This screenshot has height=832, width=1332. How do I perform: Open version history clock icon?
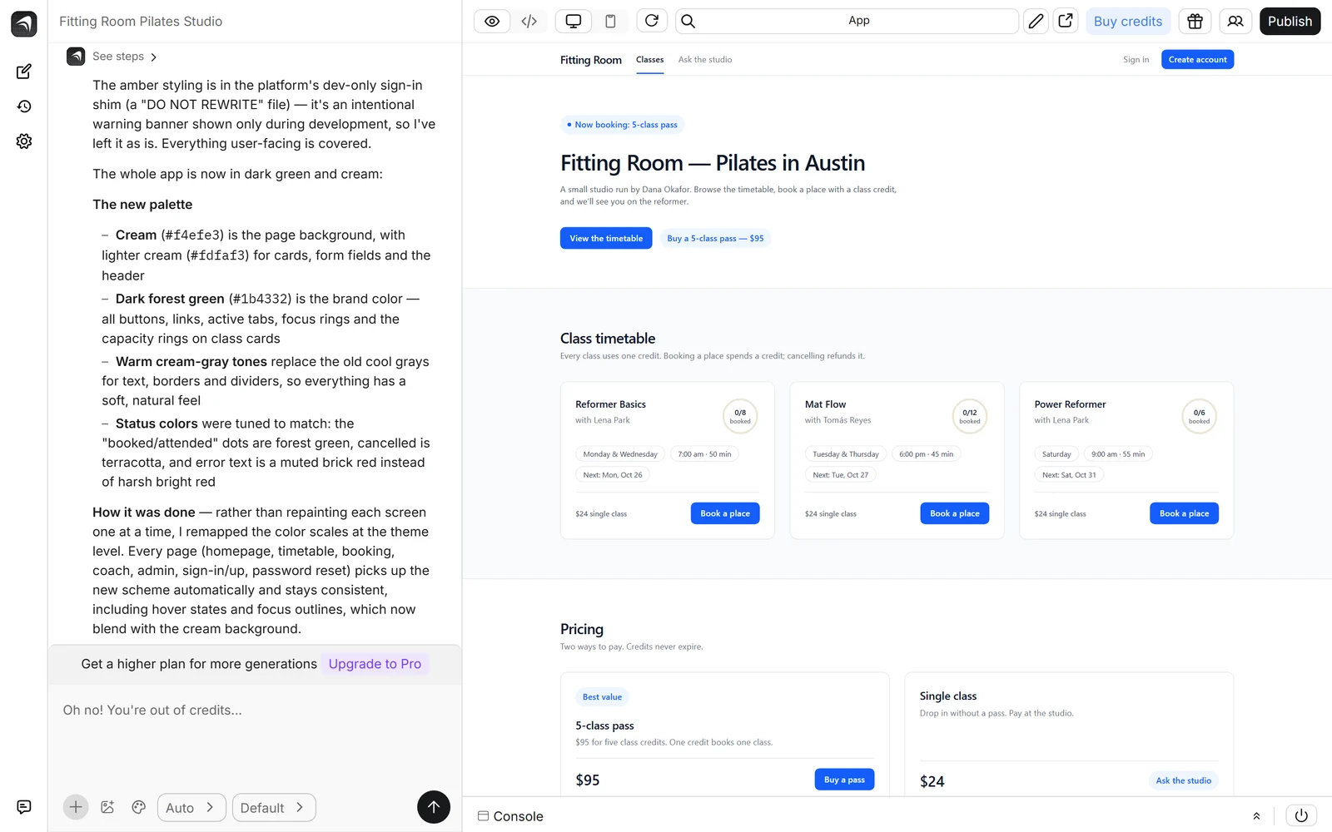tap(24, 106)
